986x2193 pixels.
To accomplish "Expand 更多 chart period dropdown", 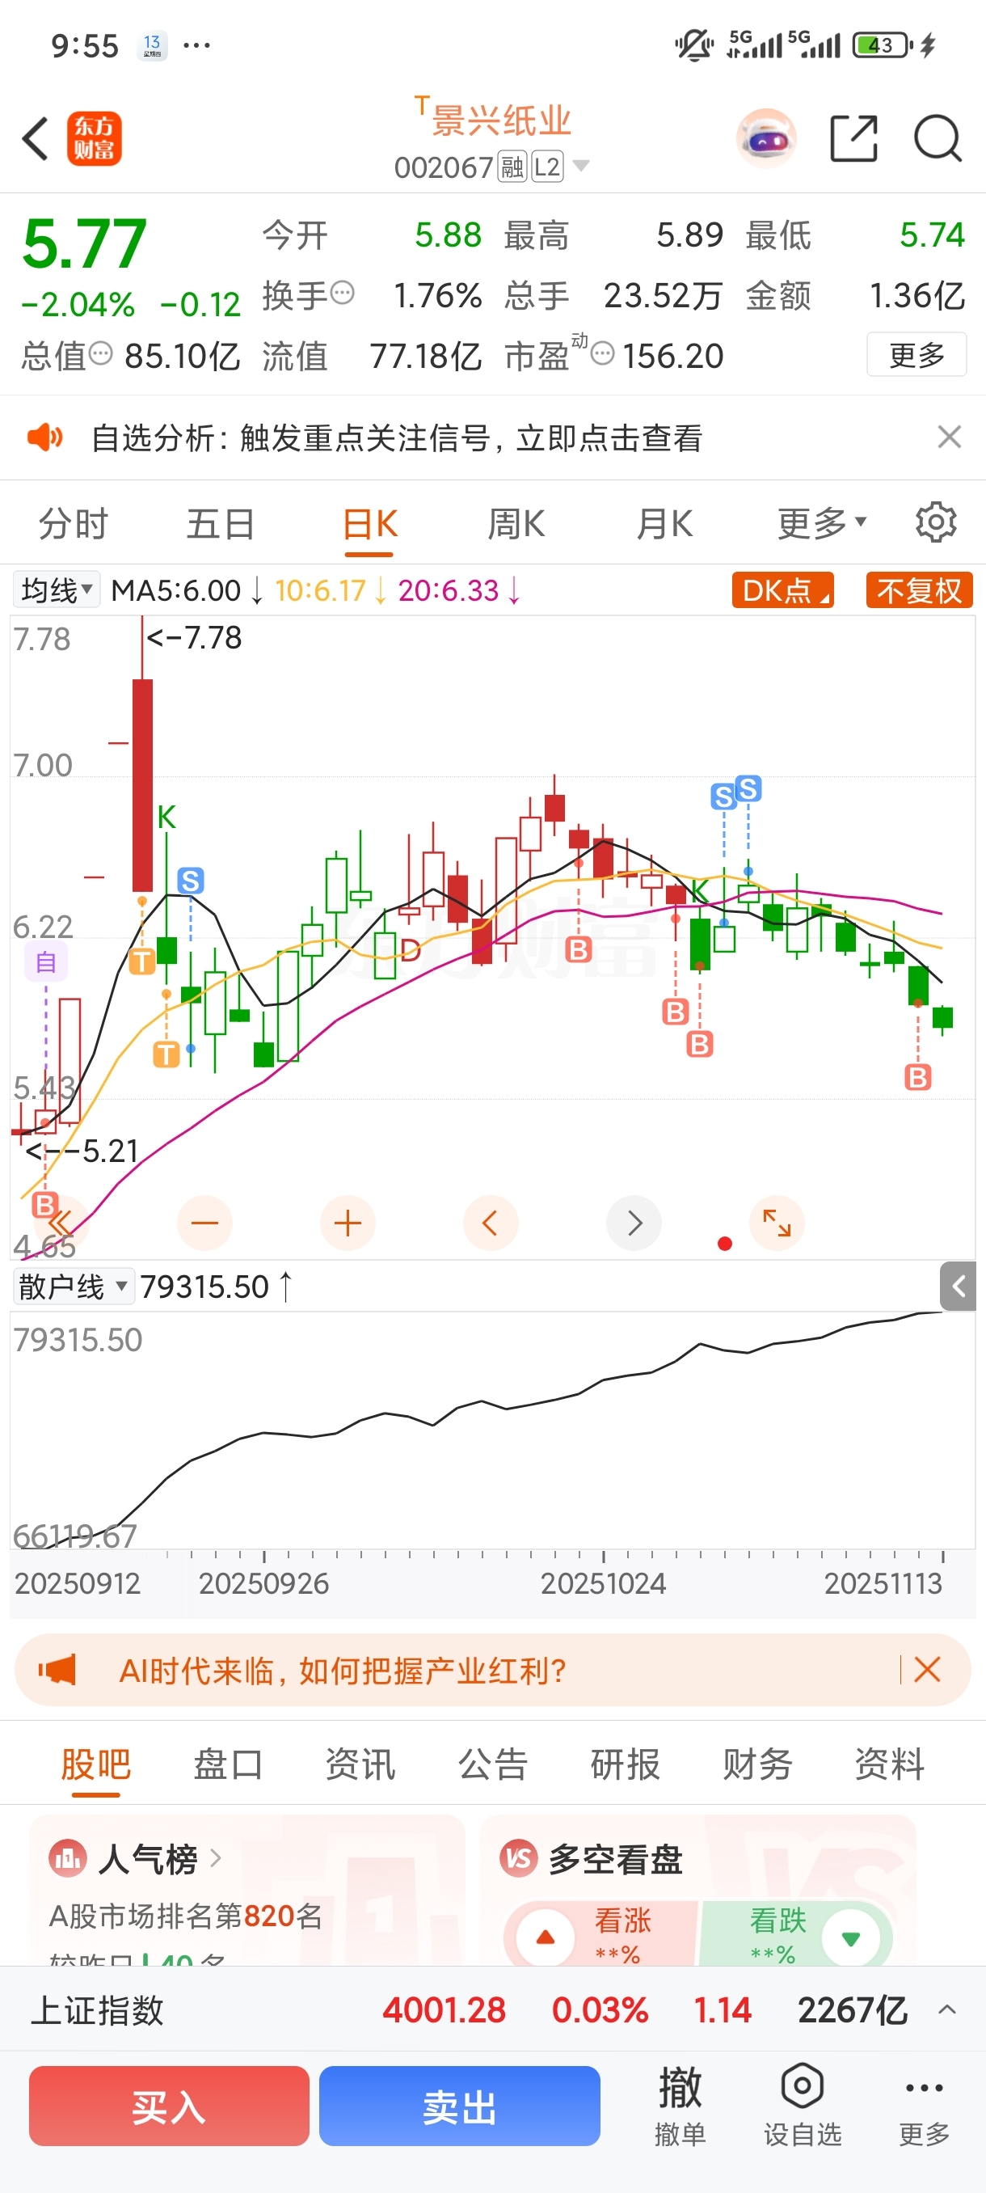I will 821,522.
